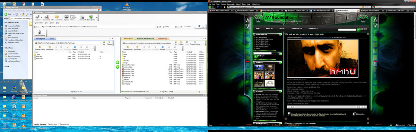Open Views dropdown arrow in WS_FTP
The height and width of the screenshot is (132, 416).
point(76,18)
